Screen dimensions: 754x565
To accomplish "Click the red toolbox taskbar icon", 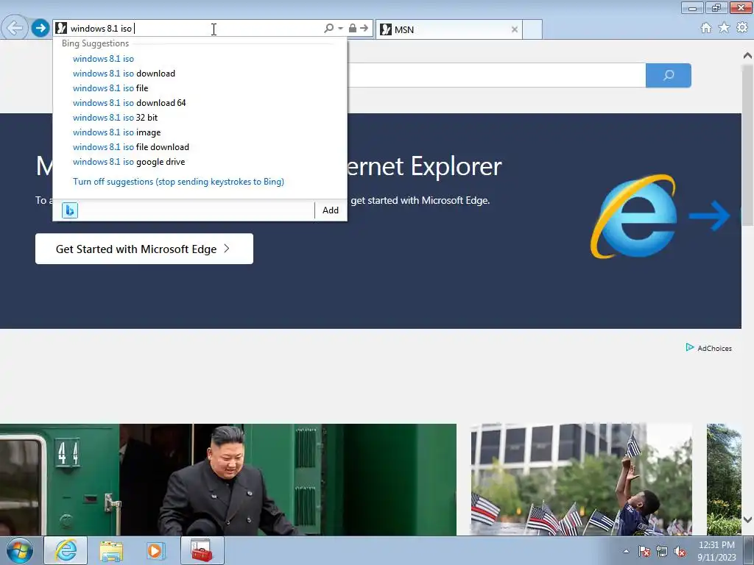I will [202, 550].
